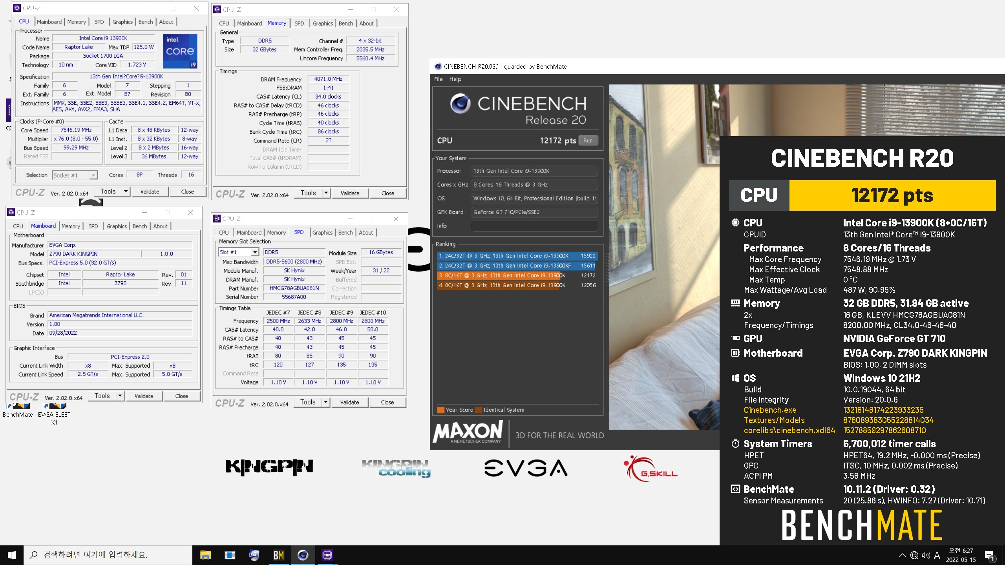Expand Tools dropdown arrow in CPU window
1005x565 pixels.
[x=126, y=191]
